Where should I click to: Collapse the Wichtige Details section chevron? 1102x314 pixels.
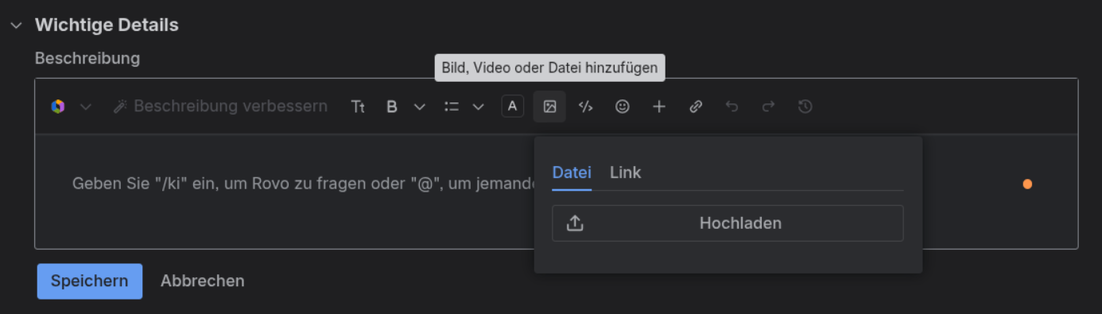tap(16, 25)
